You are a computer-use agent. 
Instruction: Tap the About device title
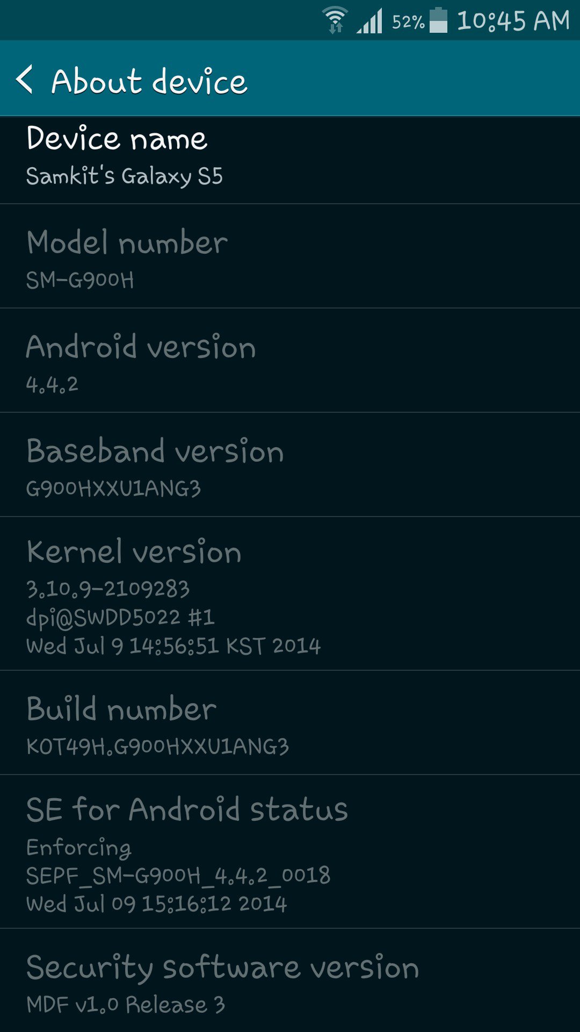click(149, 82)
